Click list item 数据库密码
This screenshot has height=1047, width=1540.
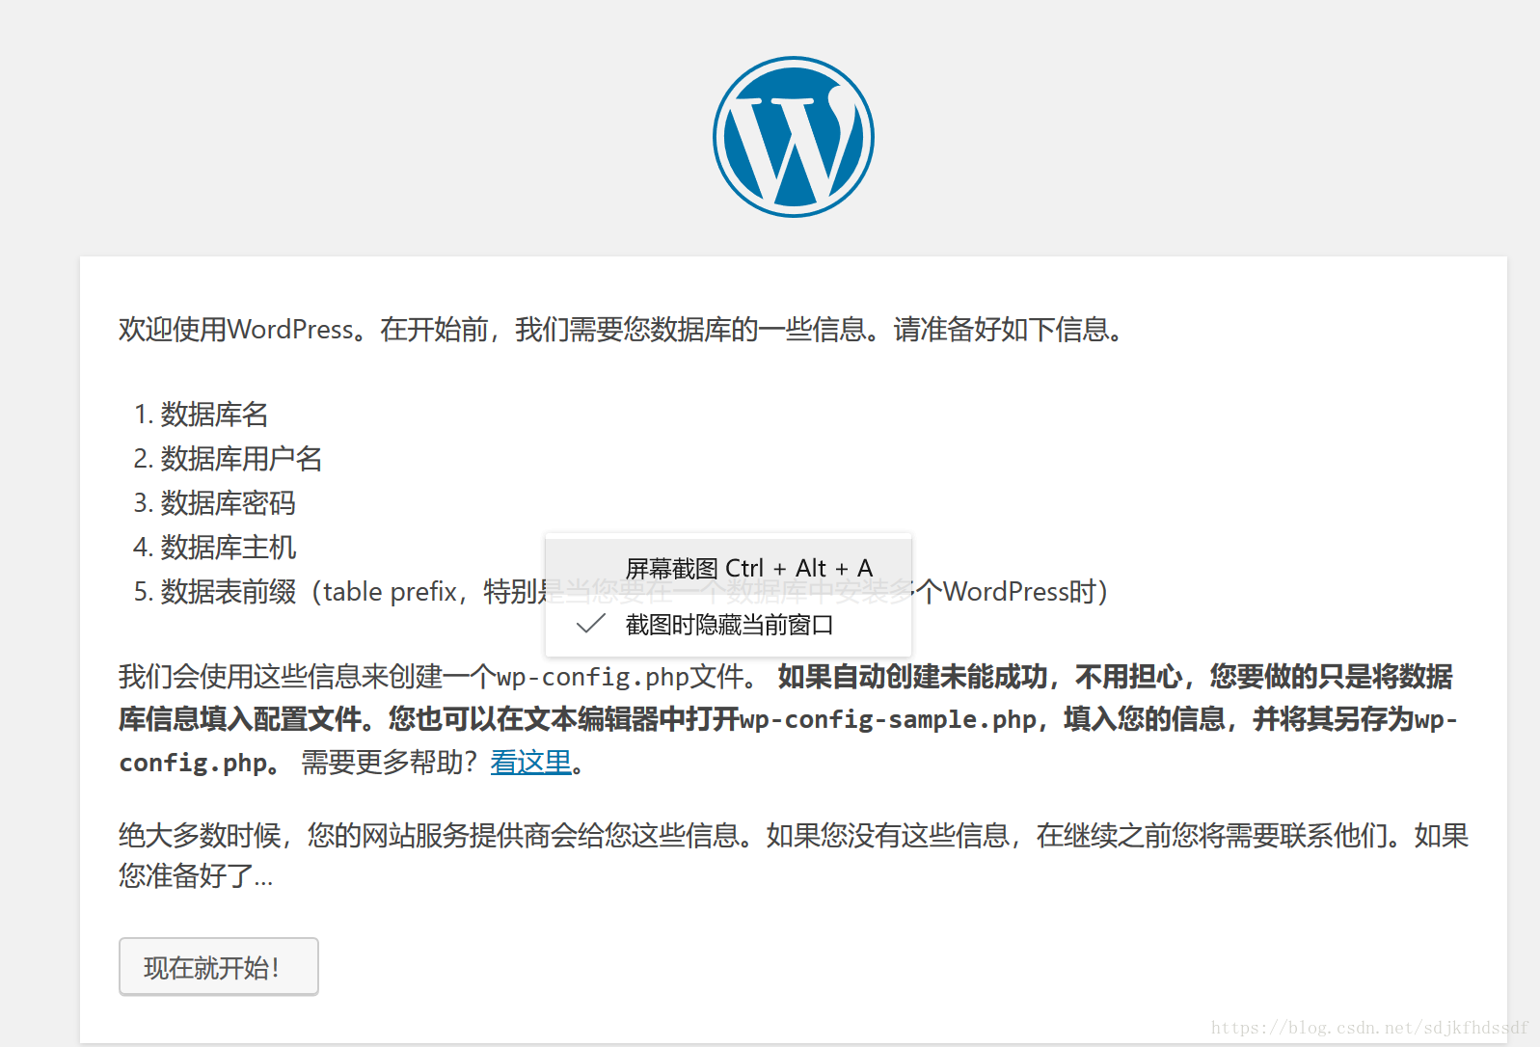(228, 503)
